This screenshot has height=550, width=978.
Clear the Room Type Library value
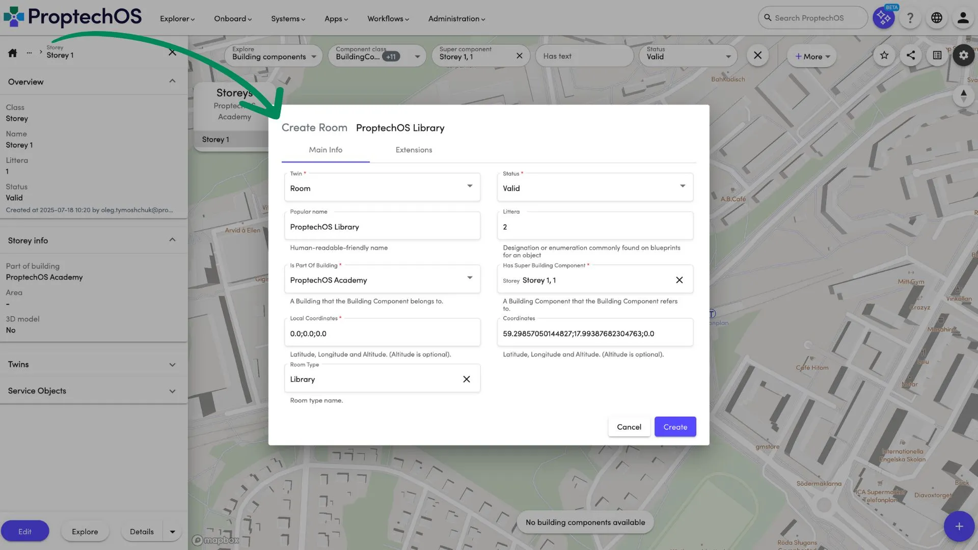point(466,379)
